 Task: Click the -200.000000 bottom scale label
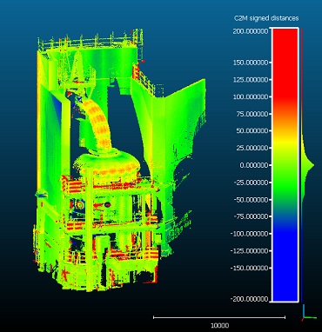249,299
